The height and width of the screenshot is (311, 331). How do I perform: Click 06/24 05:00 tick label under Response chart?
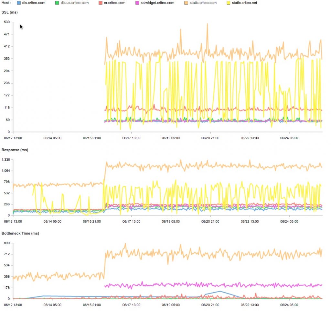[x=289, y=222]
